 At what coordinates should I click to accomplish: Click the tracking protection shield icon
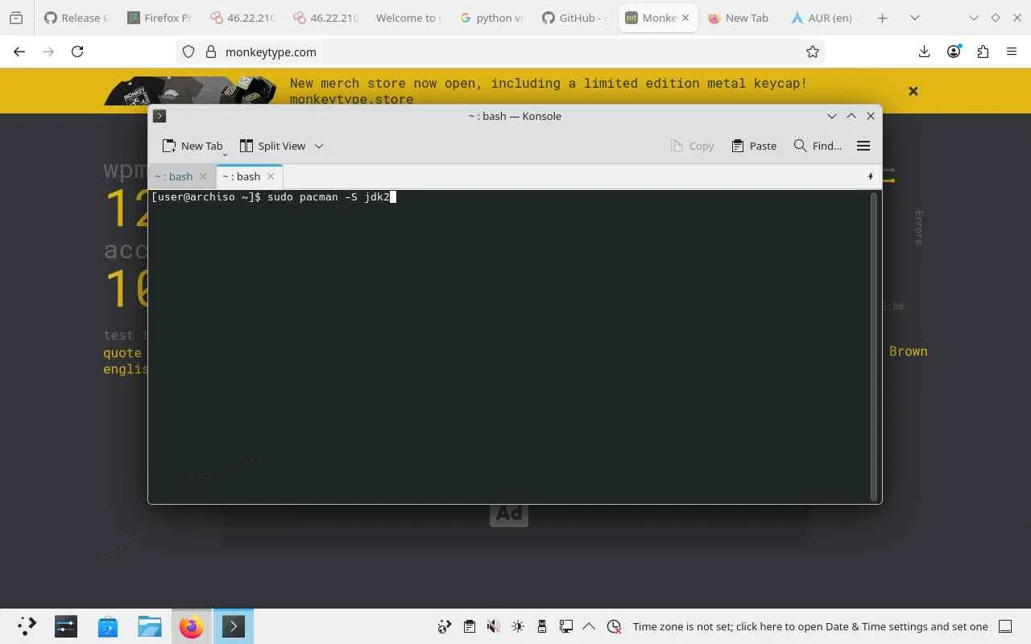(188, 52)
